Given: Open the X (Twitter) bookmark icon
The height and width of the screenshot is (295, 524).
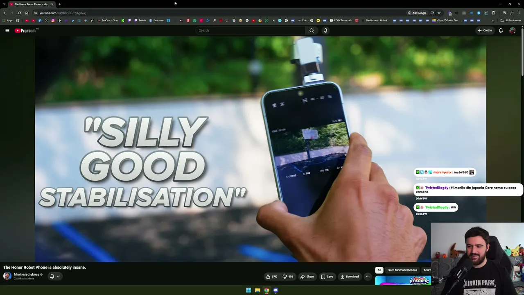Looking at the screenshot, I should (x=46, y=20).
